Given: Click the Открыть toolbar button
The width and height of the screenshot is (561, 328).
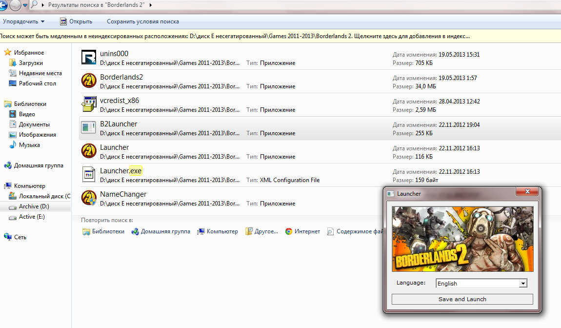Looking at the screenshot, I should tap(76, 21).
